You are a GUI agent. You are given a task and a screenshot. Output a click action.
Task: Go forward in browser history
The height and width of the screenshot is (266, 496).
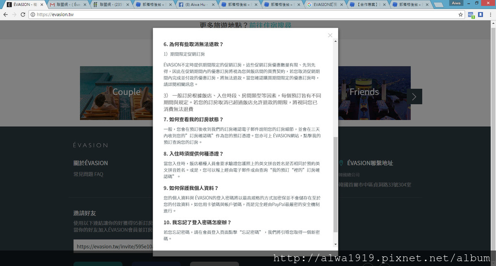(14, 15)
